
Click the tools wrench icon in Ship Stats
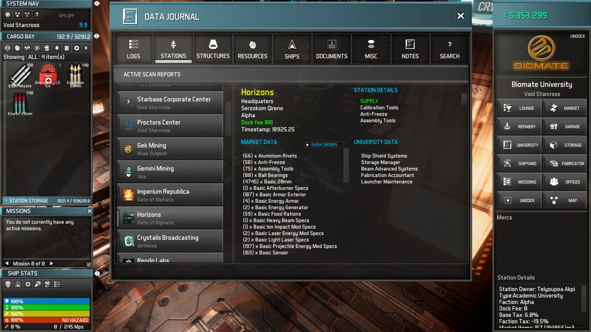click(x=47, y=284)
